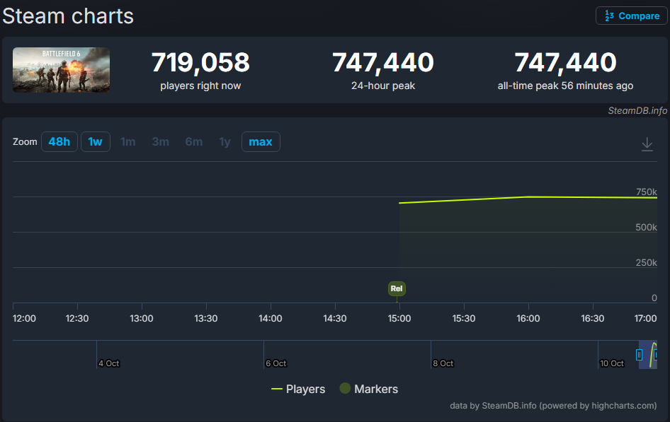This screenshot has width=670, height=422.
Task: Set chart zoom to max
Action: tap(261, 141)
